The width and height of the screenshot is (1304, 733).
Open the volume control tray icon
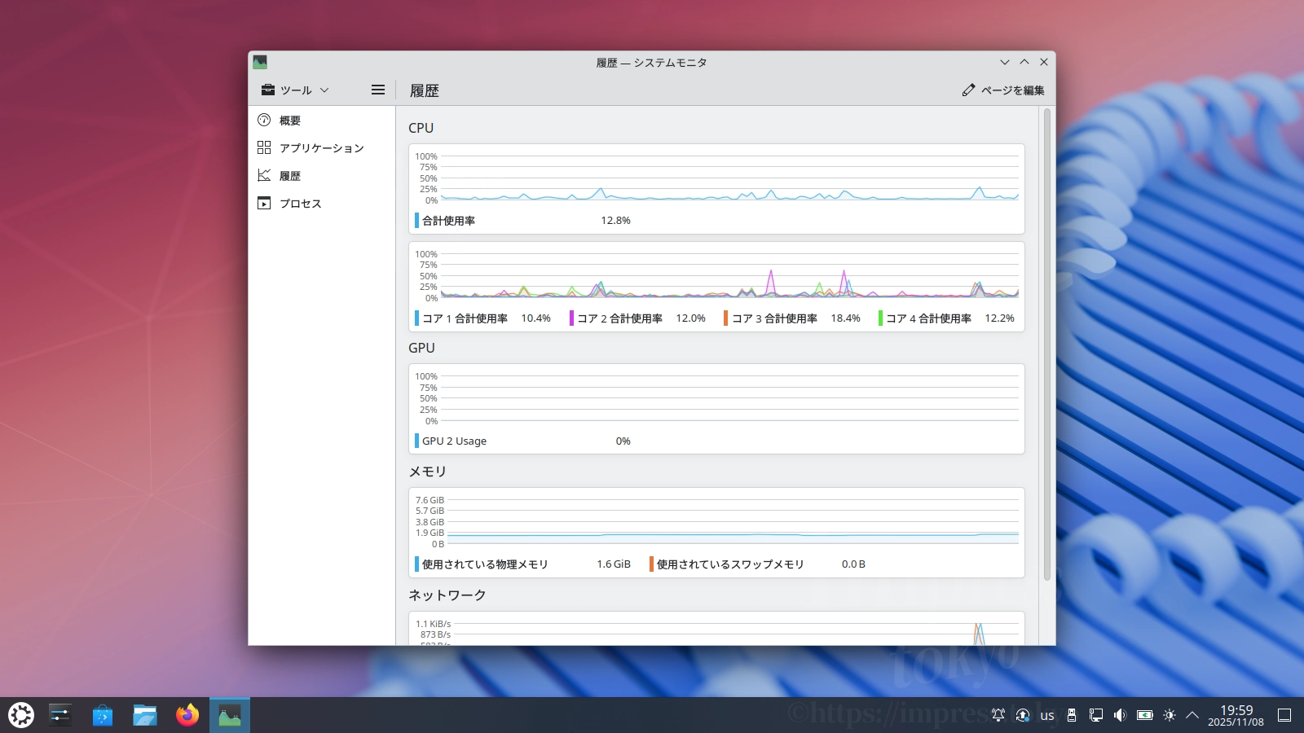click(x=1121, y=715)
